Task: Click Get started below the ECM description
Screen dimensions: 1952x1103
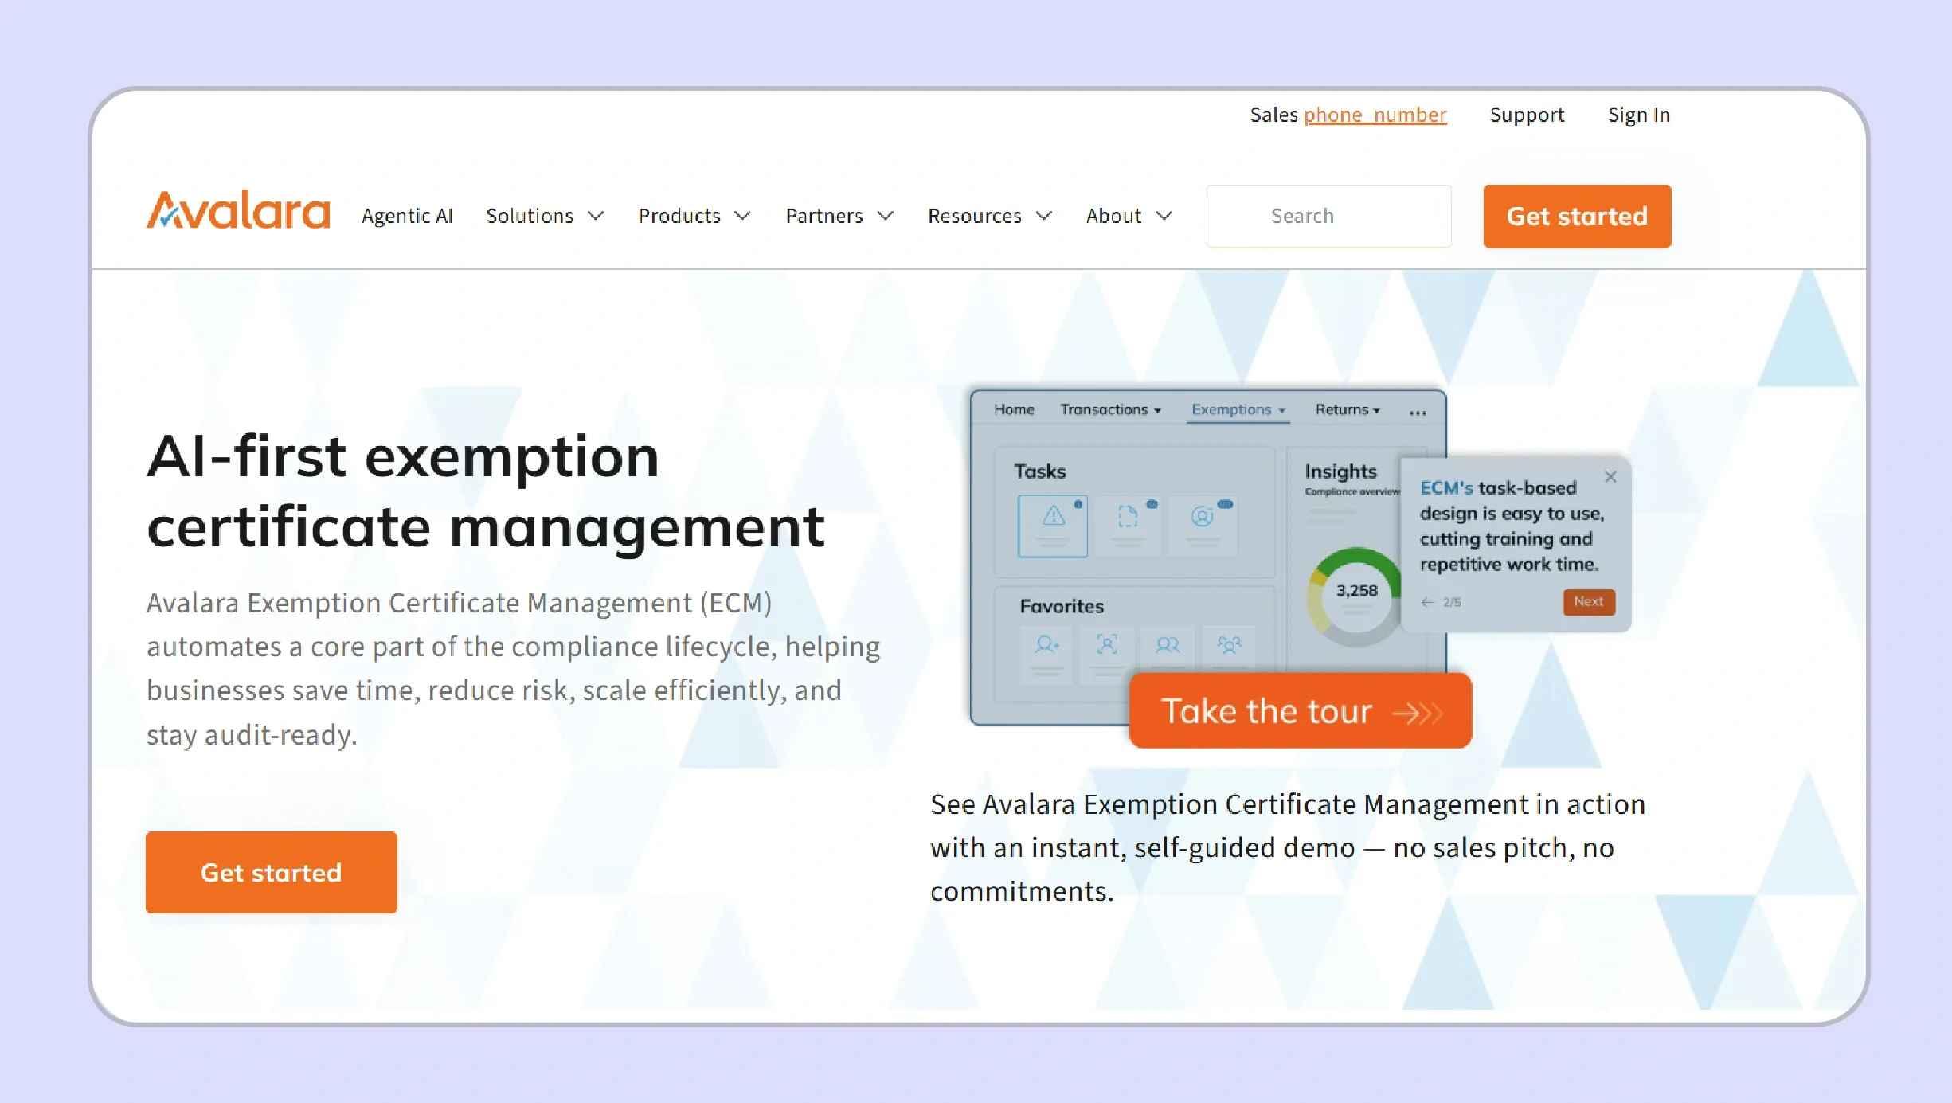Action: 271,872
